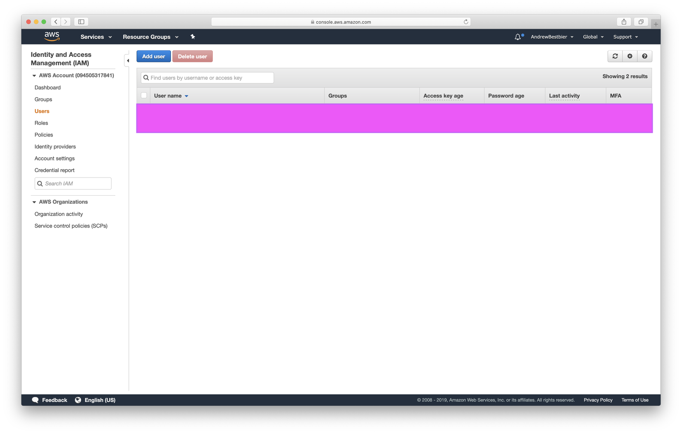Open Service control policies (SCPs)
682x434 pixels.
point(71,226)
